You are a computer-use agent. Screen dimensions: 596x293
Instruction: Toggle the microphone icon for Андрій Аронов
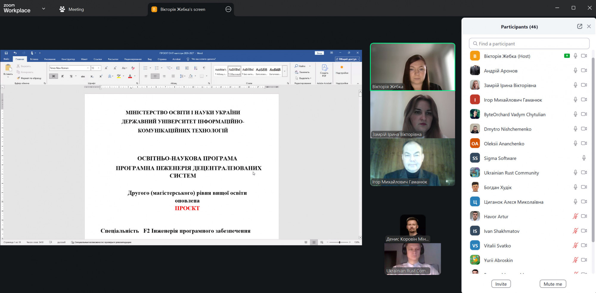point(575,70)
